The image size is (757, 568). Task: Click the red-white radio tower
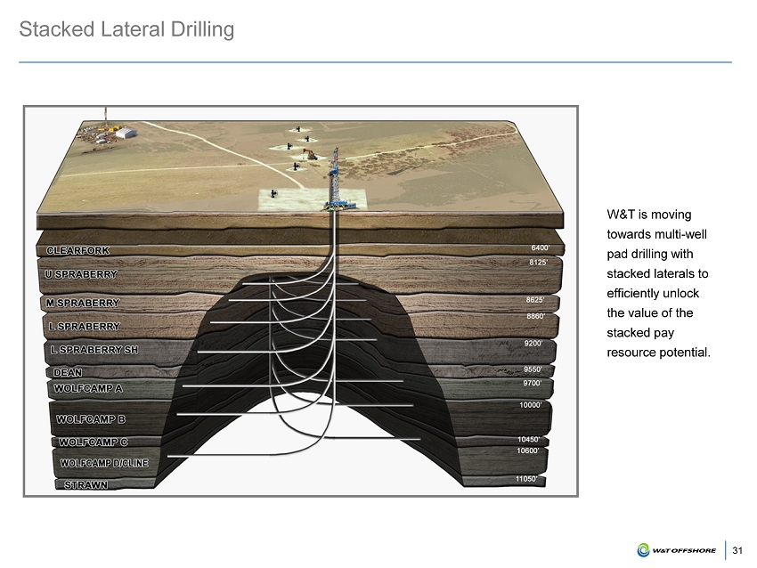pos(106,120)
